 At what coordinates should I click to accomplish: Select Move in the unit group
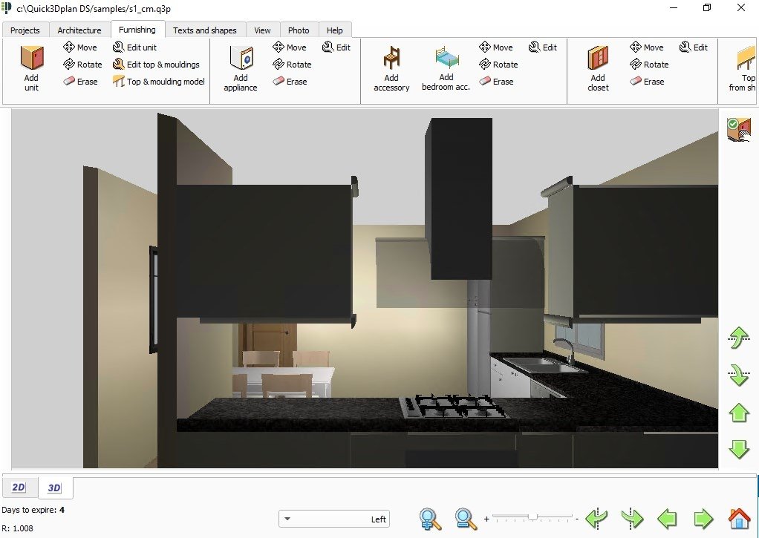(80, 47)
